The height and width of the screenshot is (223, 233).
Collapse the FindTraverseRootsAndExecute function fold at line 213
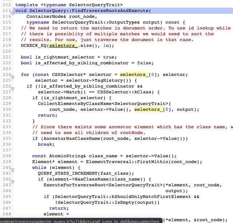12,12
